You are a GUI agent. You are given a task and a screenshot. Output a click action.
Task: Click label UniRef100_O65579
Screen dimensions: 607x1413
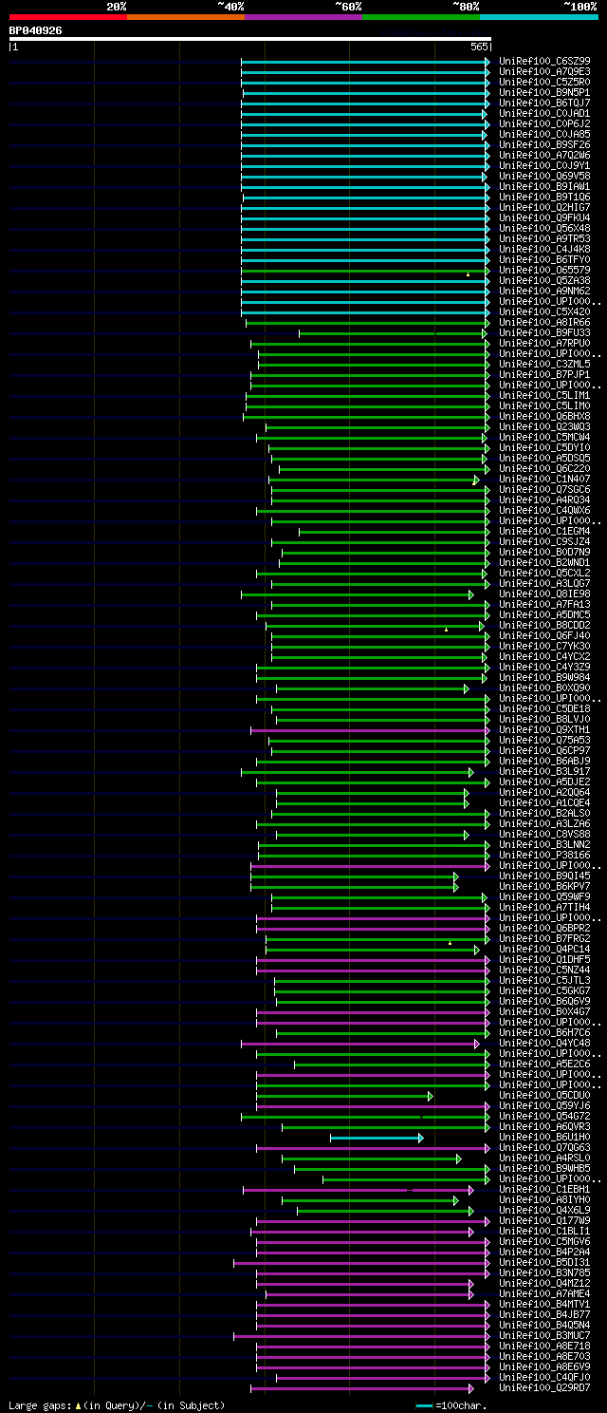point(545,270)
